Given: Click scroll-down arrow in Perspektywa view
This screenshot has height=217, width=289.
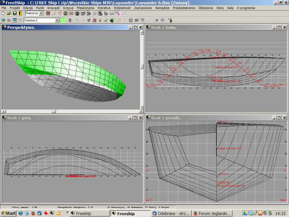Looking at the screenshot, I should coord(142,107).
